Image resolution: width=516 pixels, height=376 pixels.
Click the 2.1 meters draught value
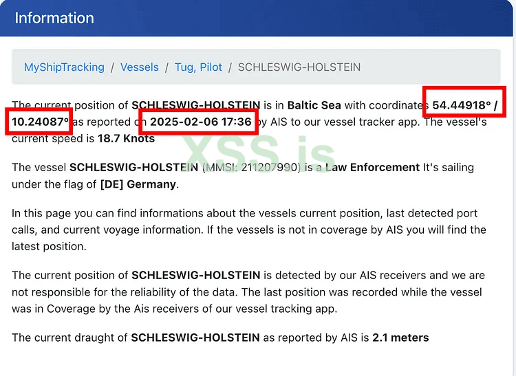click(x=400, y=338)
